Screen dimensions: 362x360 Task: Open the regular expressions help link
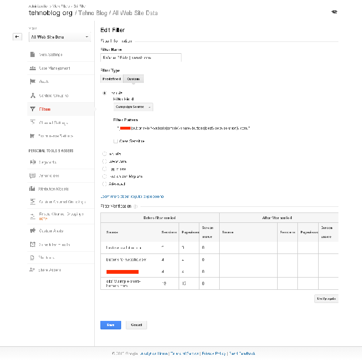pyautogui.click(x=132, y=196)
